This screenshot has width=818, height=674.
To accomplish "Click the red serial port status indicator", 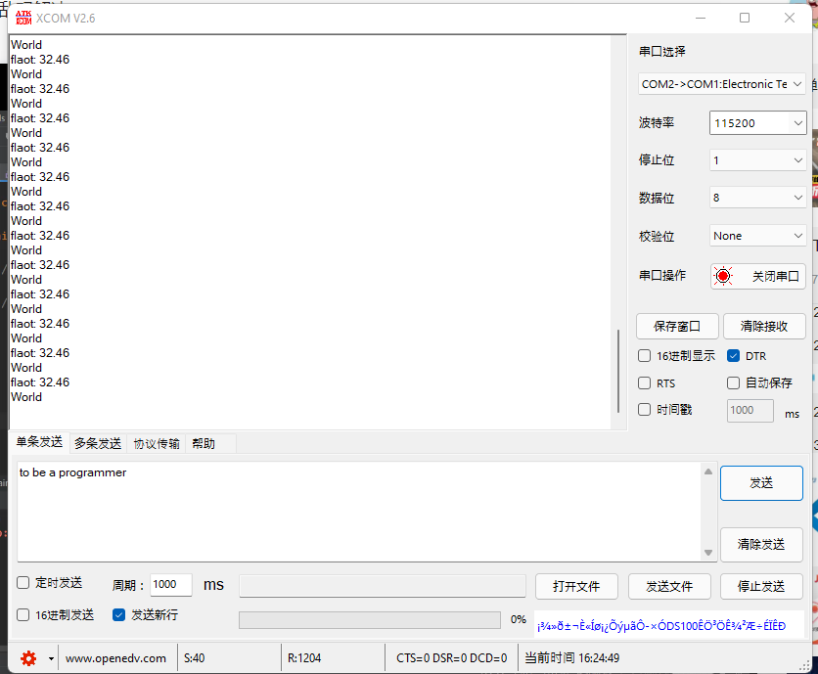I will [723, 276].
